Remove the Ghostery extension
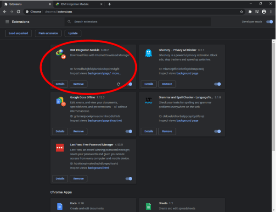Screen dimensions: 276x212 coord(167,84)
